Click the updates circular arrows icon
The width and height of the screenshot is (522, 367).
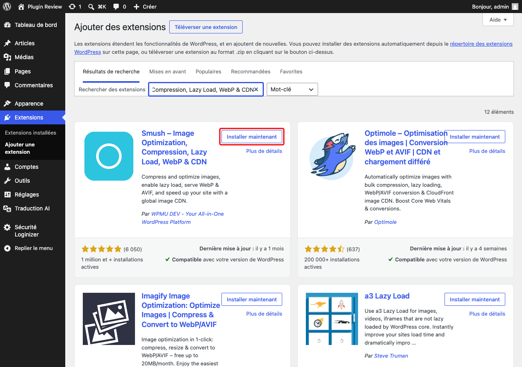(72, 7)
